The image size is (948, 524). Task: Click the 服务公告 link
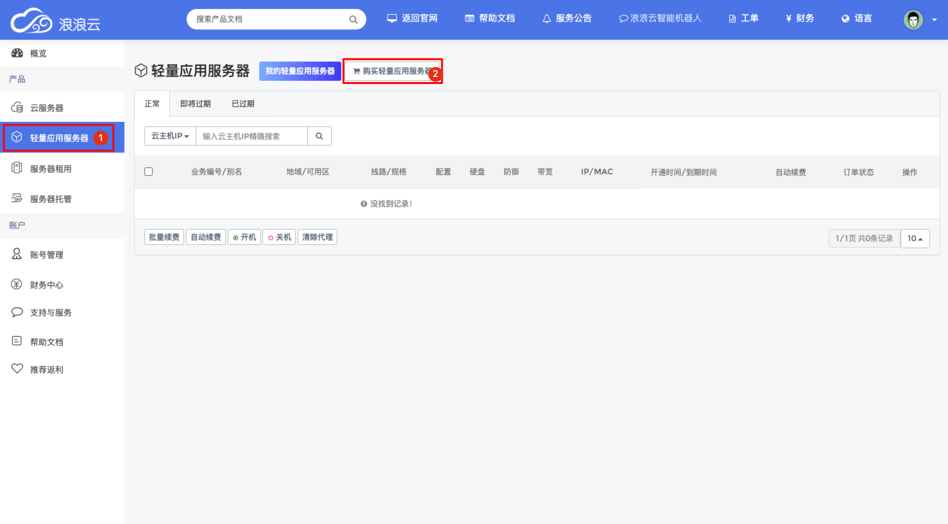567,19
